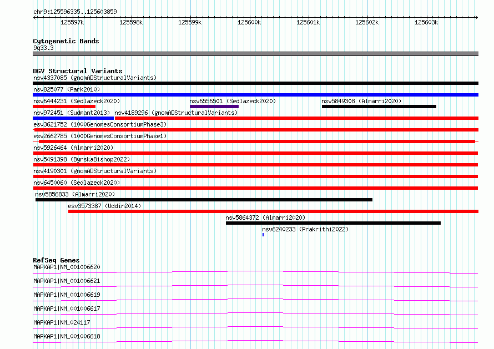Click the black nsv5864372 Almarri2020 bar
This screenshot has width=494, height=349.
click(334, 223)
